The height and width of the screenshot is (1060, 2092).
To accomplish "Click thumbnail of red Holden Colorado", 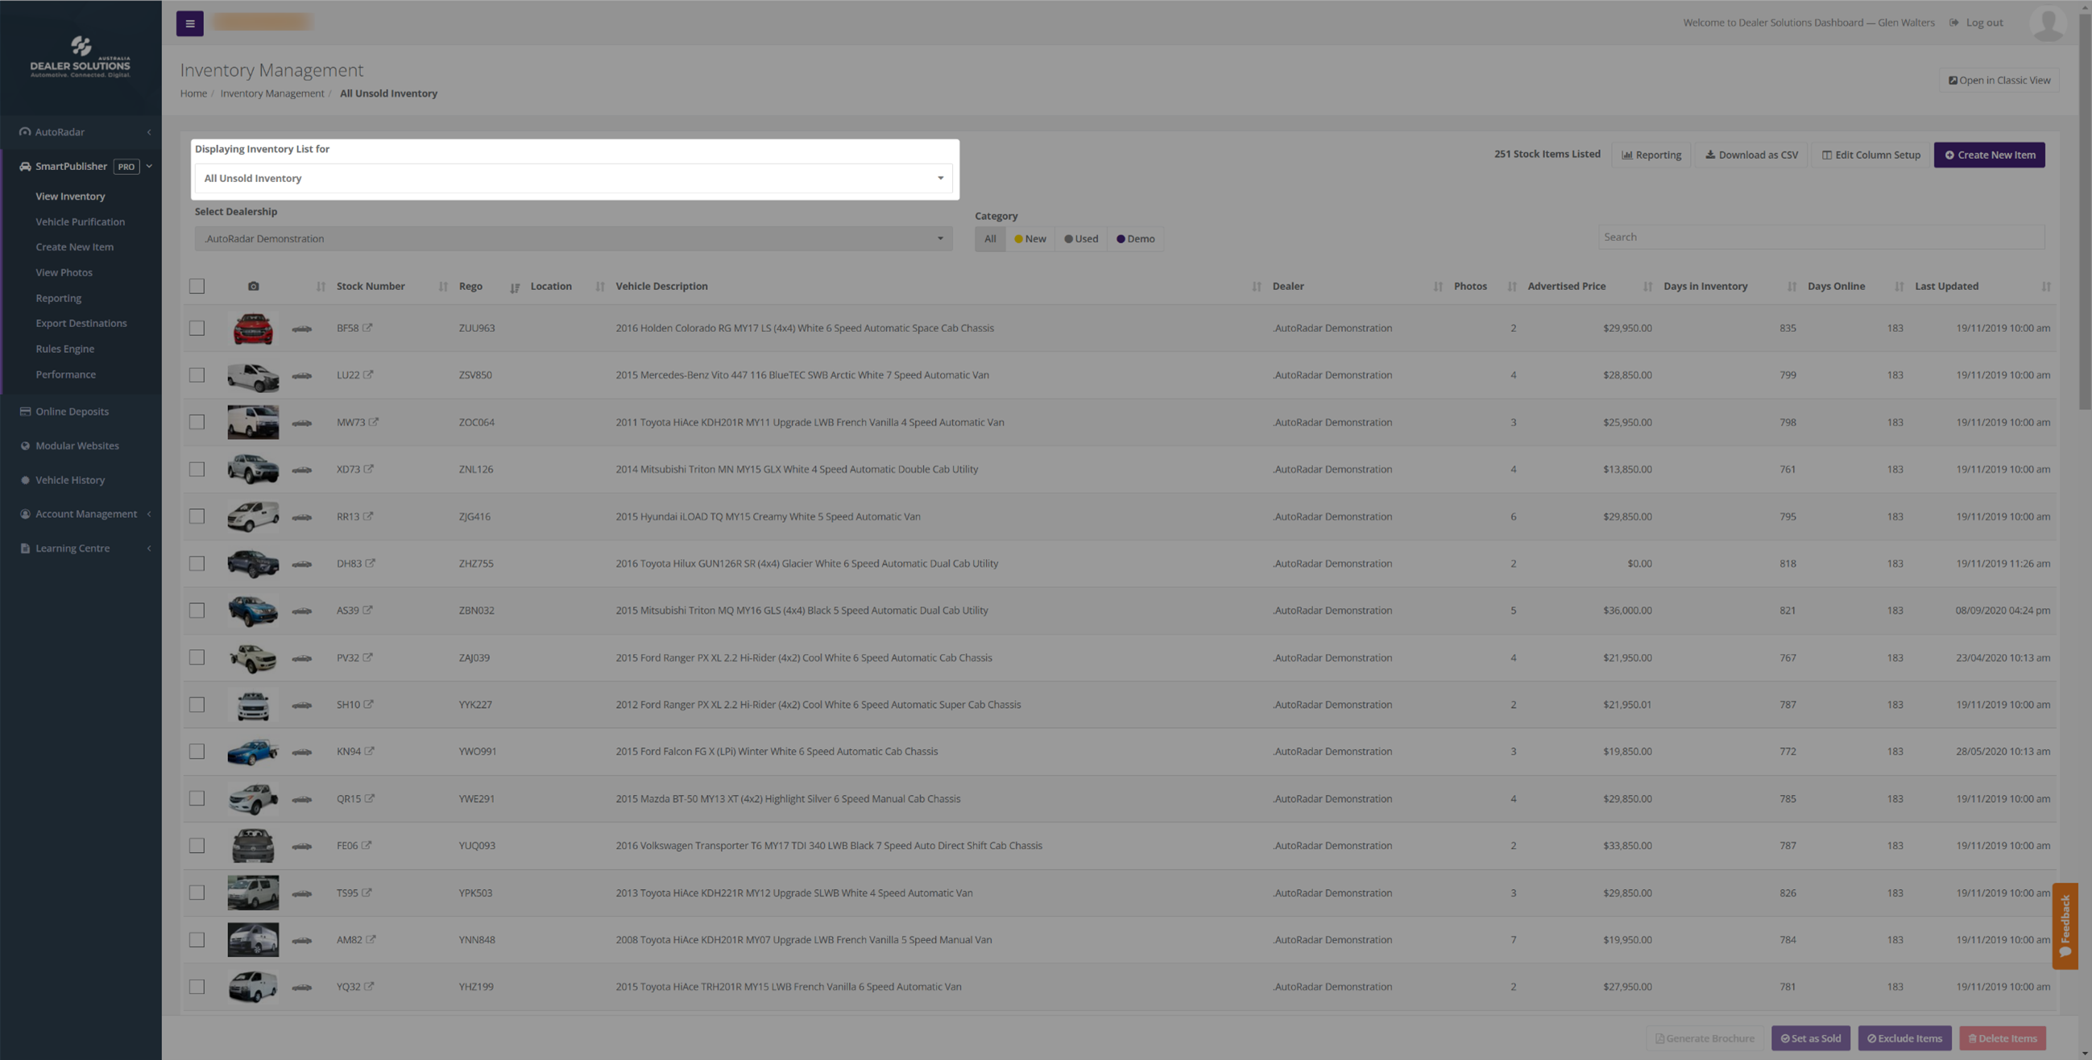I will [x=253, y=328].
